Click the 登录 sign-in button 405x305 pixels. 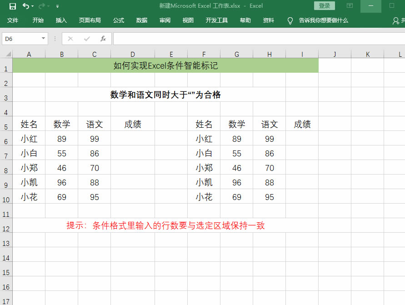(x=325, y=6)
